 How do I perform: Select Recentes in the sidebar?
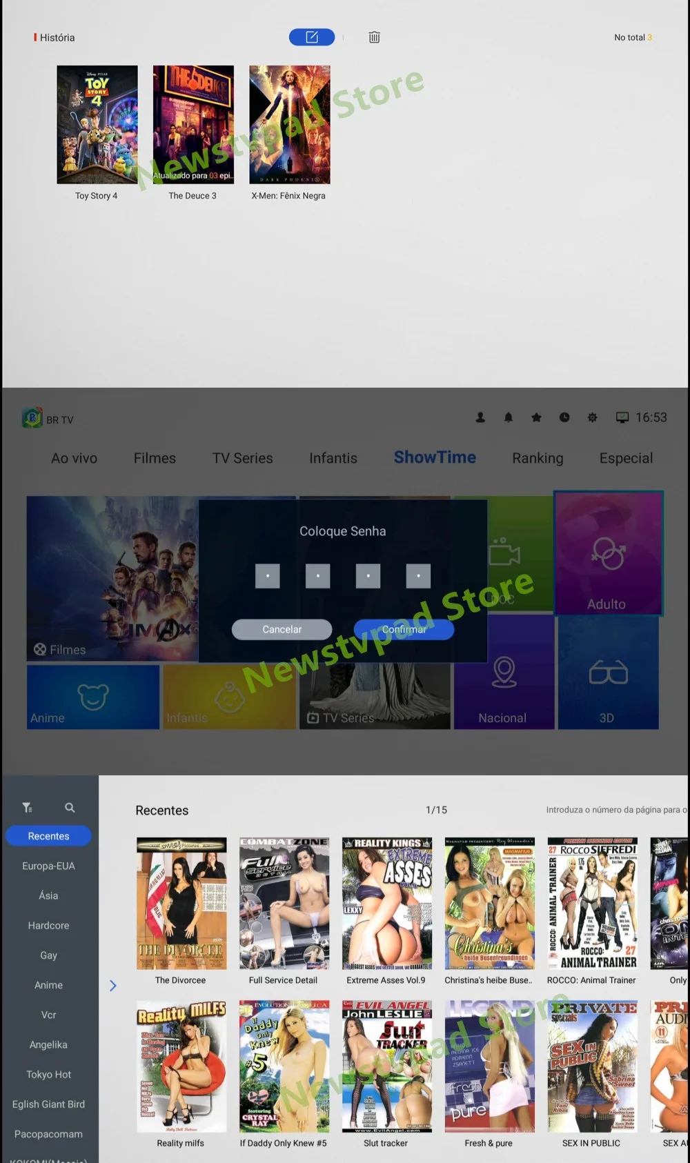[48, 836]
